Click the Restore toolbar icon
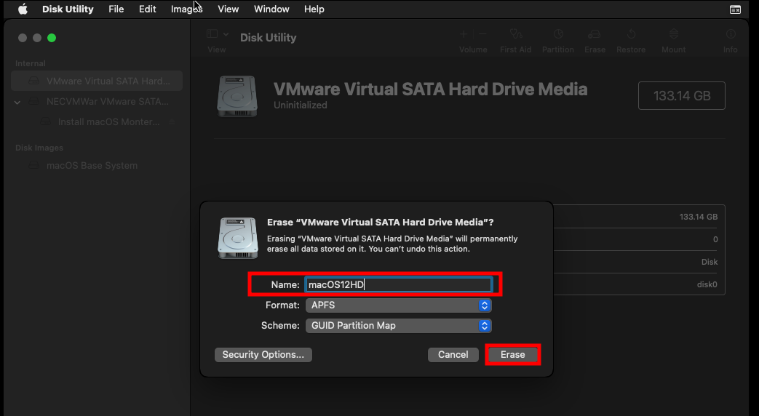The height and width of the screenshot is (416, 759). pyautogui.click(x=631, y=34)
